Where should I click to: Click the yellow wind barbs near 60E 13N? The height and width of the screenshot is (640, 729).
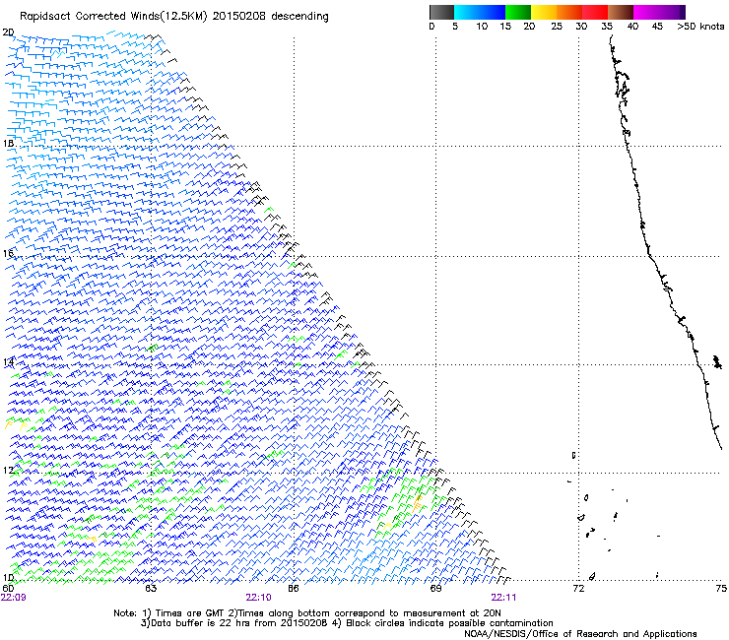(17, 424)
